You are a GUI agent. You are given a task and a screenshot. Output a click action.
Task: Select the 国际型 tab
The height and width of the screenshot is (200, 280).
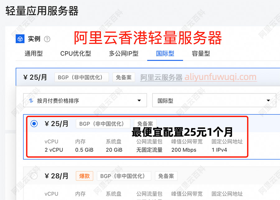[x=165, y=54]
